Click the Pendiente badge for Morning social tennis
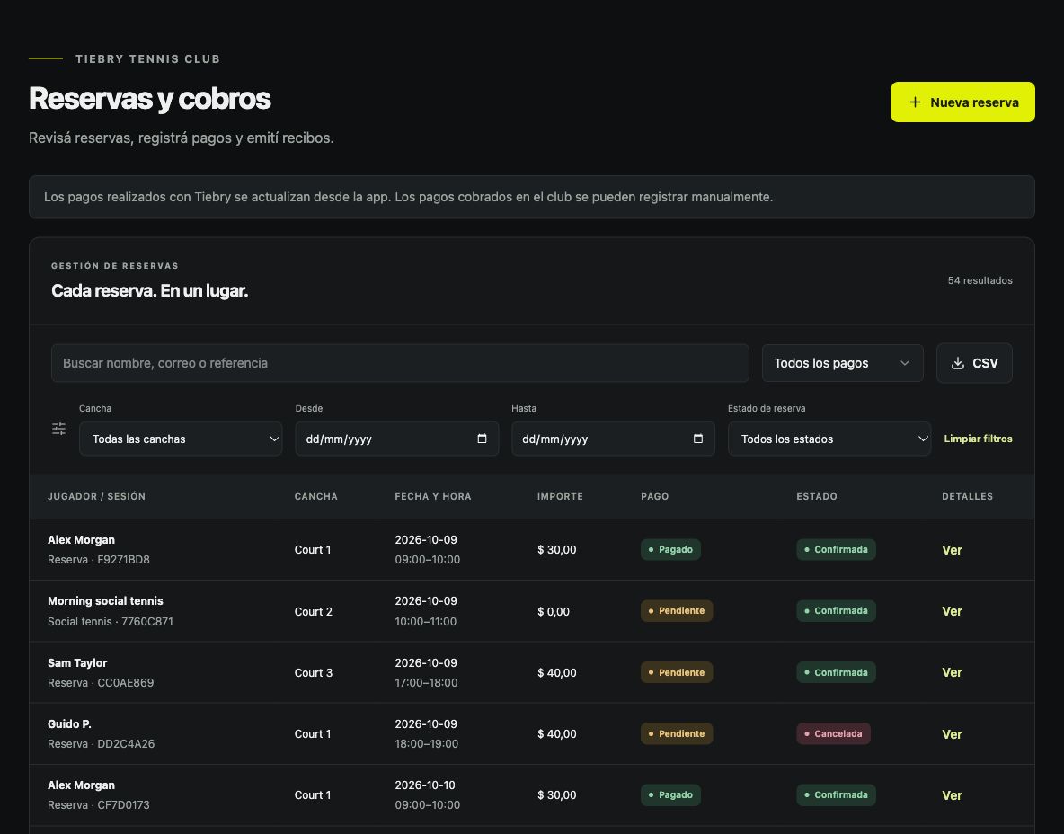The height and width of the screenshot is (834, 1064). pos(677,611)
